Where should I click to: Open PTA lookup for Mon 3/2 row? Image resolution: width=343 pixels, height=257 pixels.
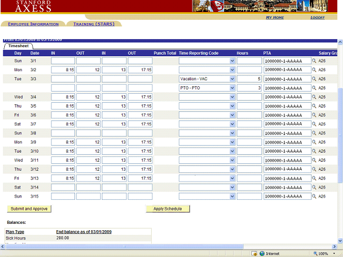[x=315, y=70]
